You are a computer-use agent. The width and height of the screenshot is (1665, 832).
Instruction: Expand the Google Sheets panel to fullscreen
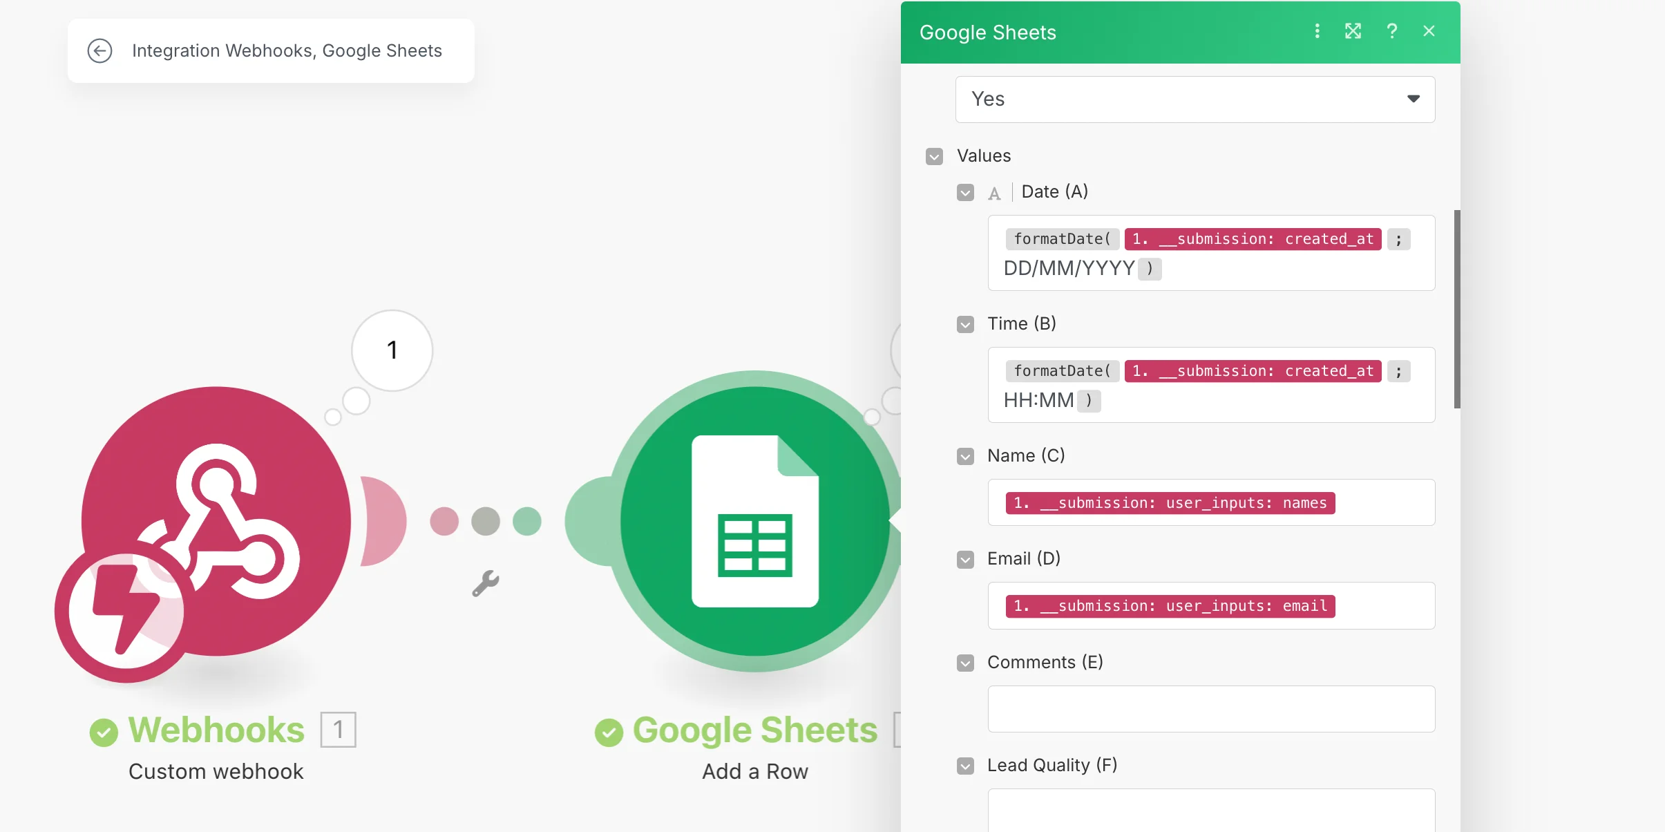(x=1353, y=31)
